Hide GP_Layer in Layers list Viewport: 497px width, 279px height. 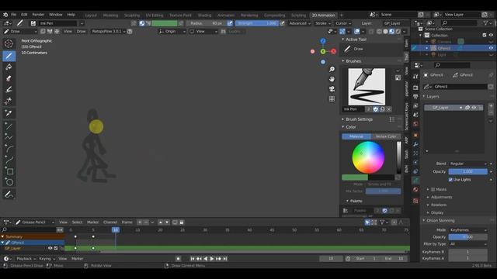(x=474, y=108)
